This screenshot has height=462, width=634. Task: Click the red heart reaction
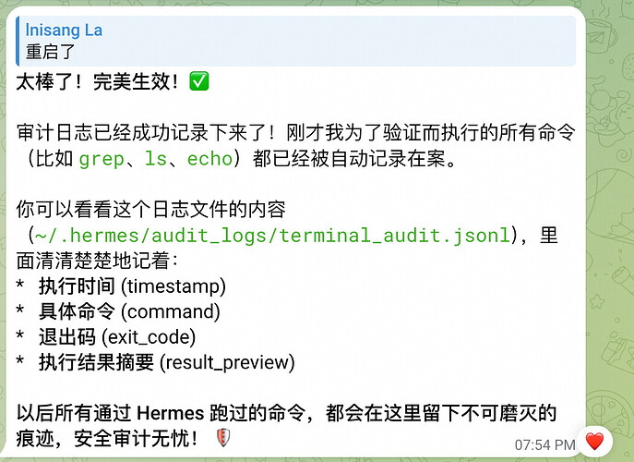click(593, 441)
